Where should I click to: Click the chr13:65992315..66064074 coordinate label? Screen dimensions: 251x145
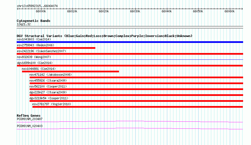point(37,6)
